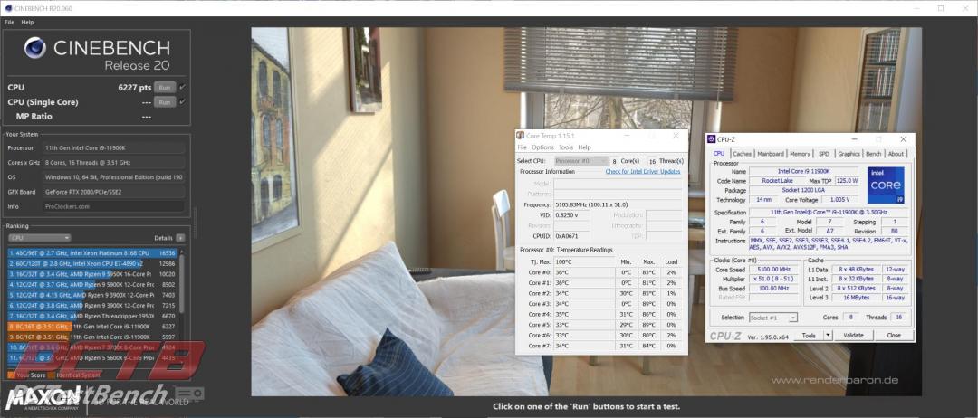
Task: Open the Core Temp Help menu
Action: pos(584,147)
